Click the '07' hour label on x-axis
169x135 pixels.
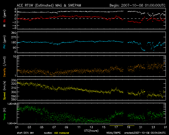[x=54, y=127]
